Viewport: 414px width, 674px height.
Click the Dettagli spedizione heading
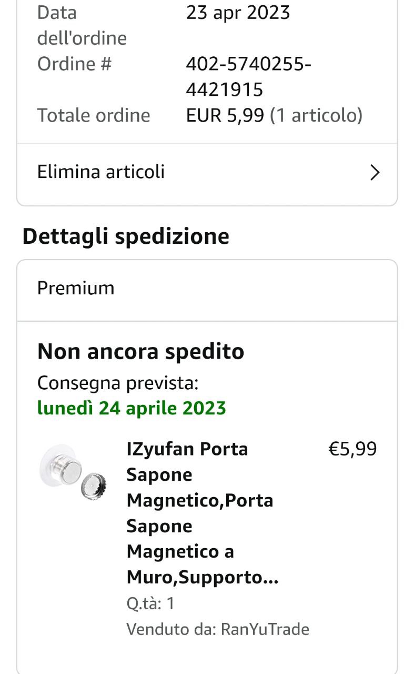tap(126, 236)
